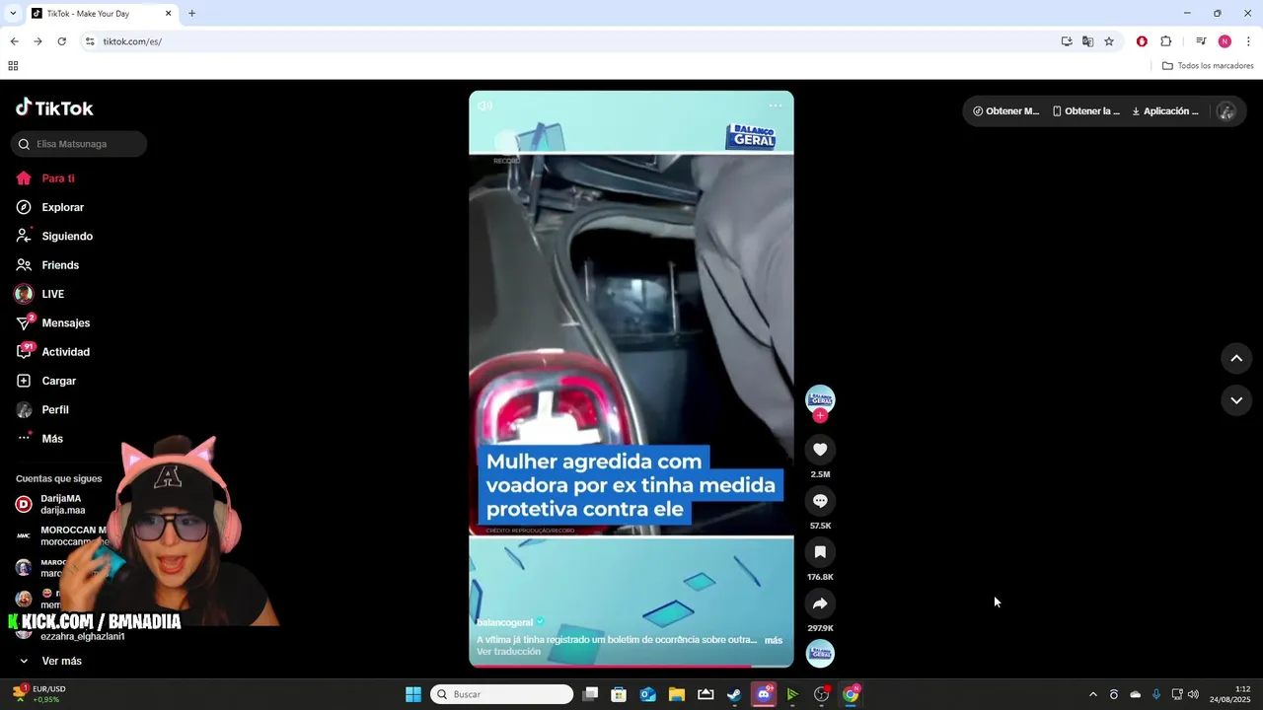
Task: Open the balancogeral username on the video
Action: [x=504, y=622]
